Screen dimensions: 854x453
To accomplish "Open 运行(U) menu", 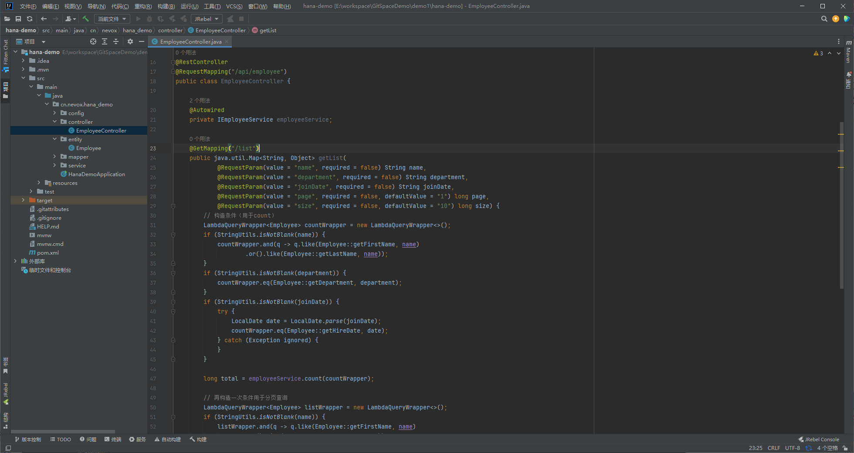I will [190, 6].
